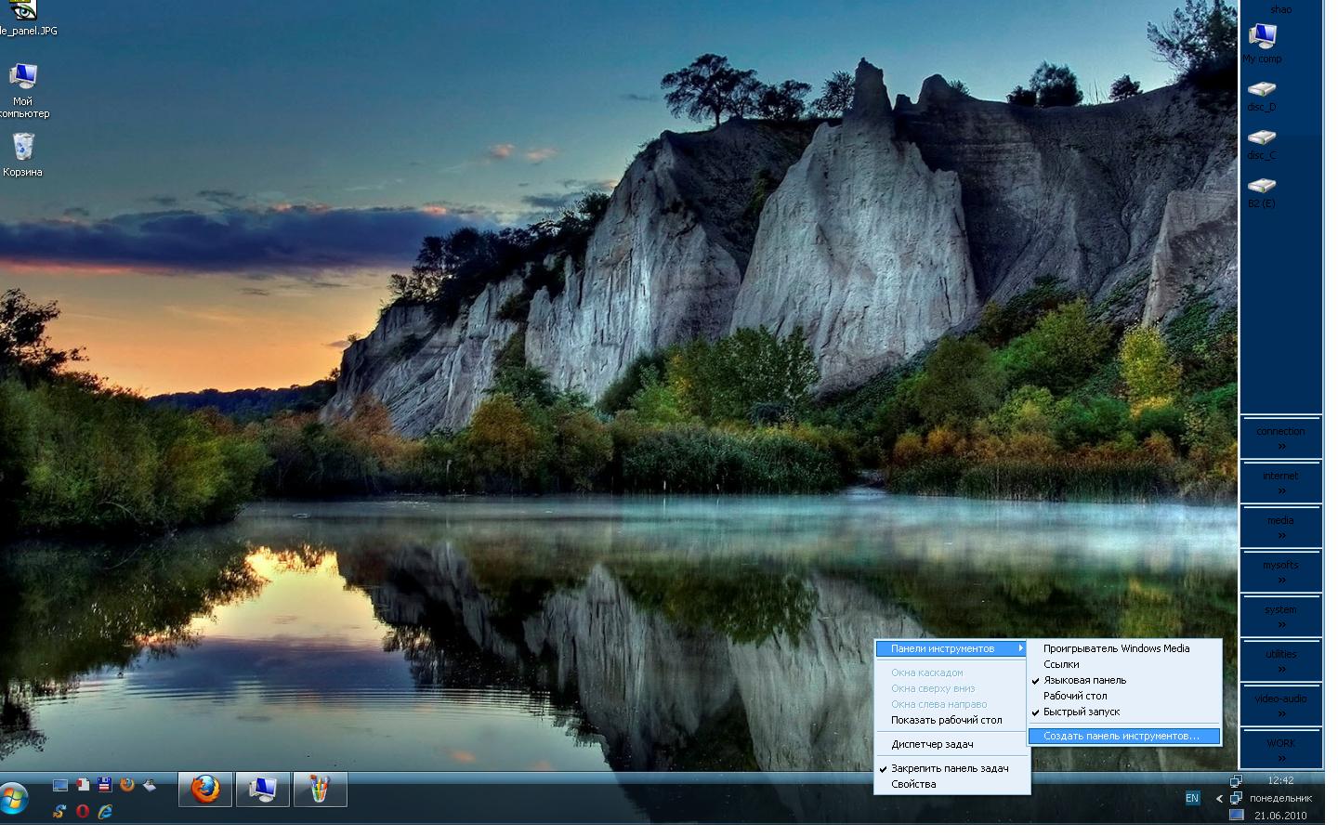Screen dimensions: 1338x836
Task: Click the Windows Start orb
Action: tap(13, 798)
